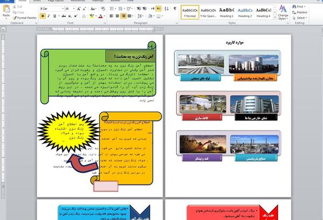Select the red curved arrow shape

pos(83,164)
